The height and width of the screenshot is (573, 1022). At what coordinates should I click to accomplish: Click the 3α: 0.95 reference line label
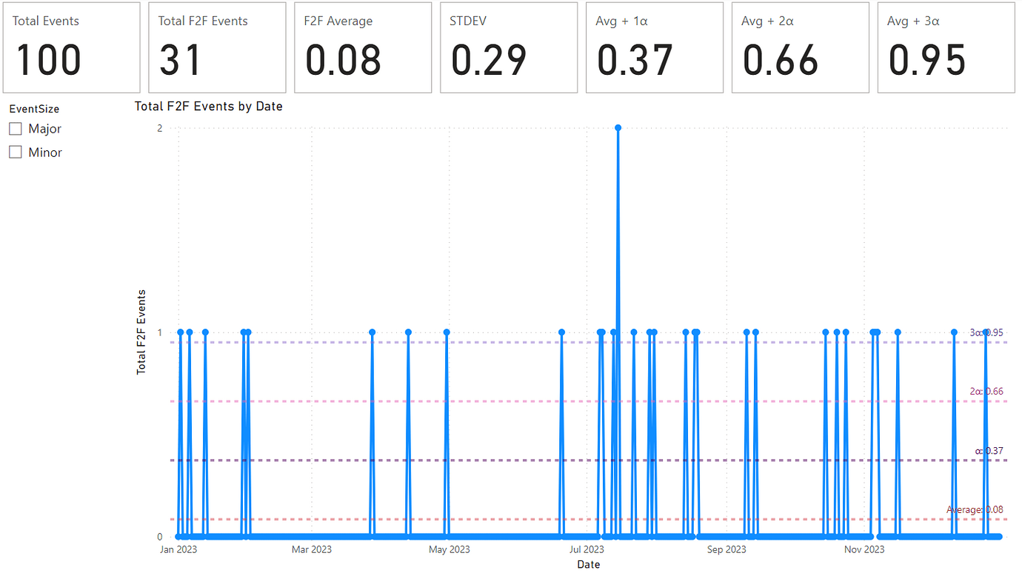point(985,332)
